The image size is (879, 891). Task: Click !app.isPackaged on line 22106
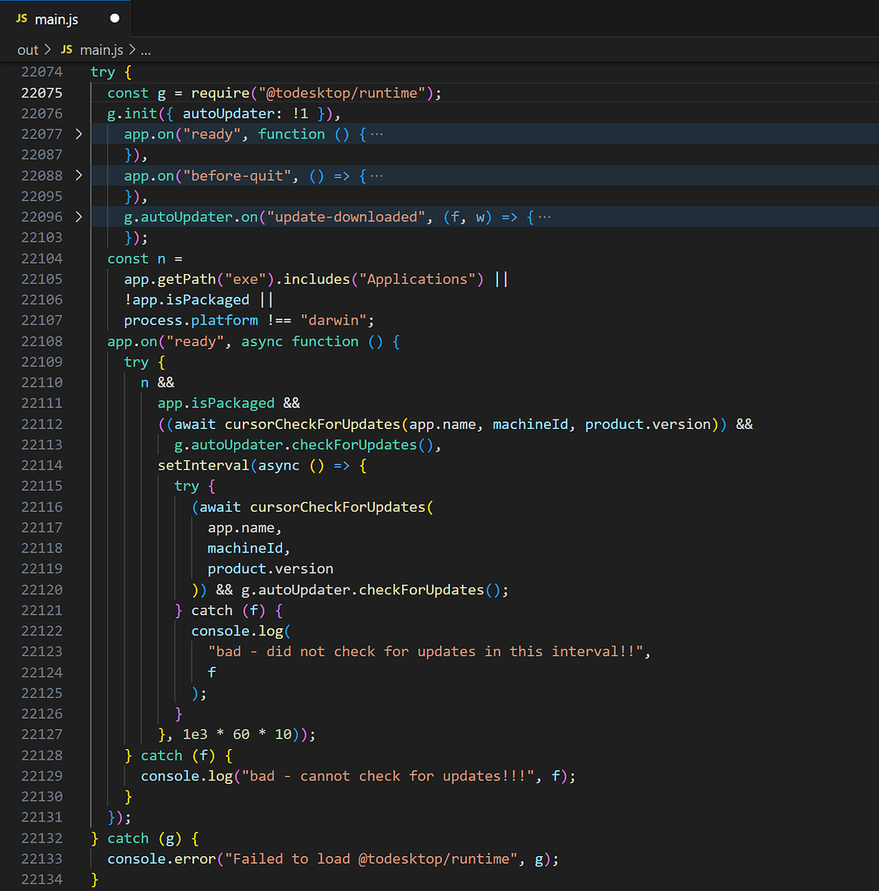tap(187, 299)
